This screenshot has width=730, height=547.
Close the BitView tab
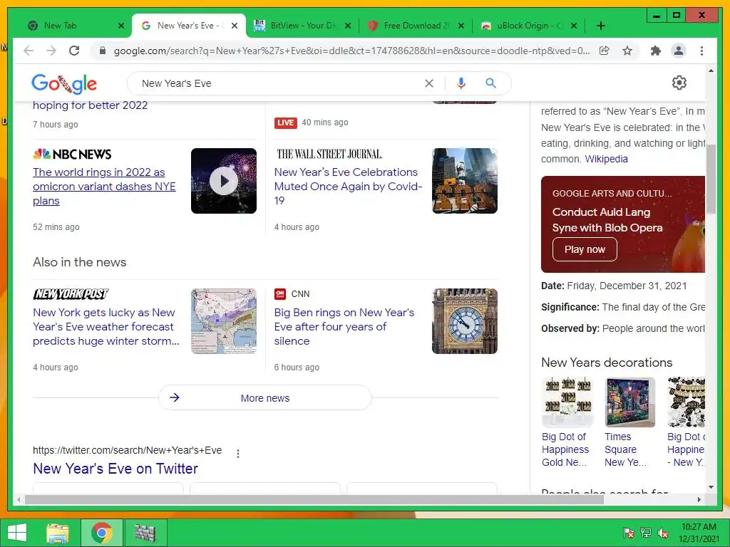click(x=348, y=26)
